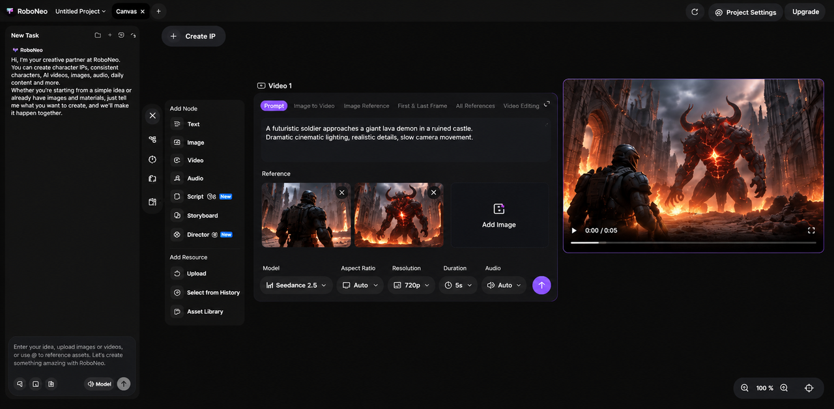This screenshot has width=834, height=409.
Task: Click the chat idea input field
Action: (72, 355)
